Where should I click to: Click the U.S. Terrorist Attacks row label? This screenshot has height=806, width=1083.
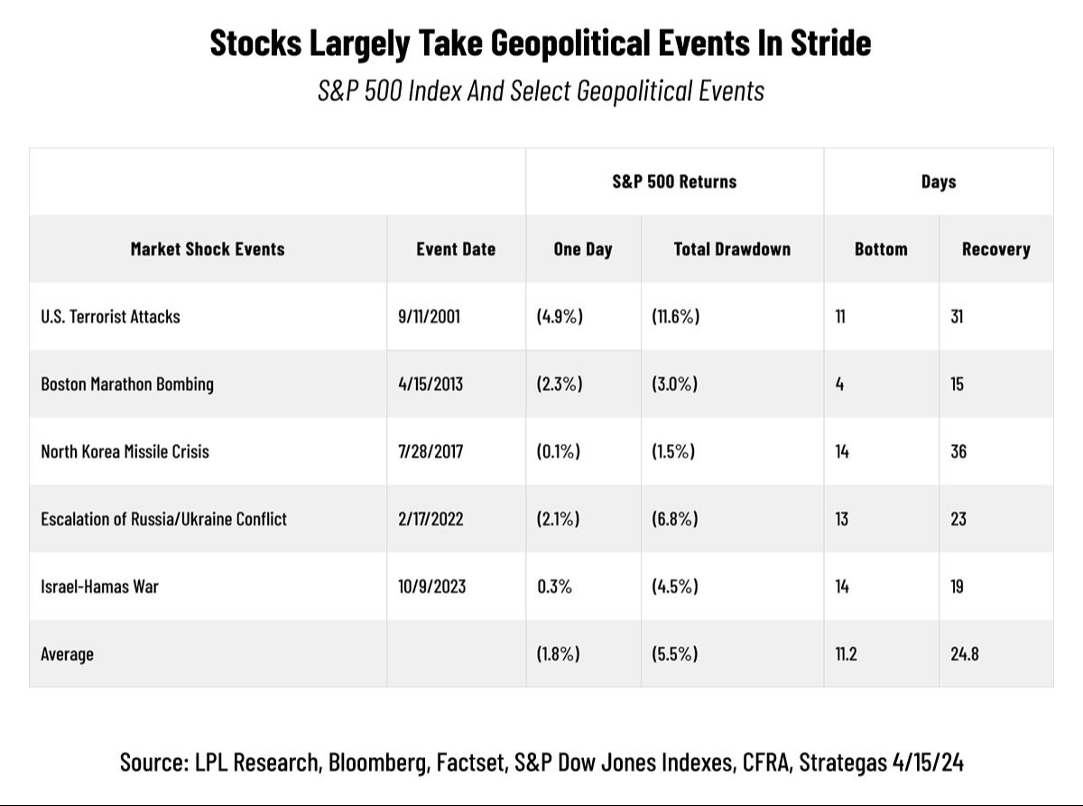[x=110, y=317]
